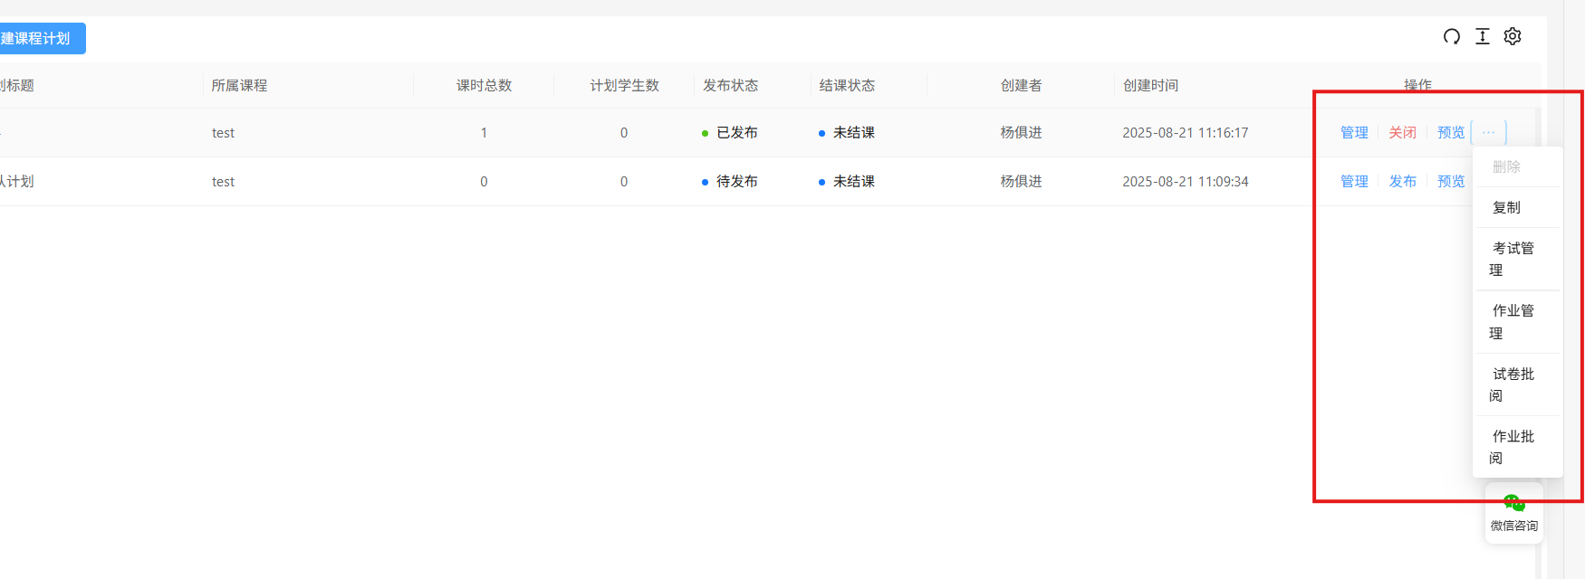
Task: Choose 考试管理 in the dropdown menu
Action: 1513,259
